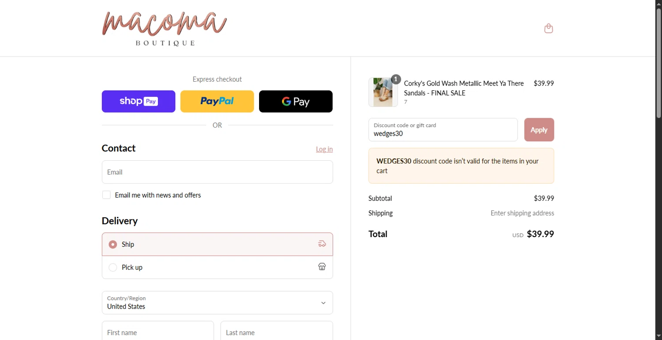The width and height of the screenshot is (662, 340).
Task: Click the Contact section heading
Action: 118,148
